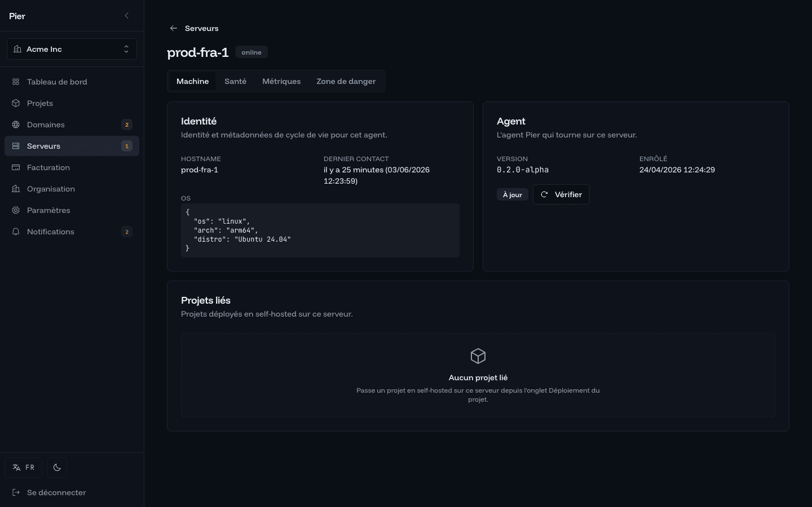This screenshot has width=812, height=507.
Task: Select the Machine tab
Action: (x=192, y=81)
